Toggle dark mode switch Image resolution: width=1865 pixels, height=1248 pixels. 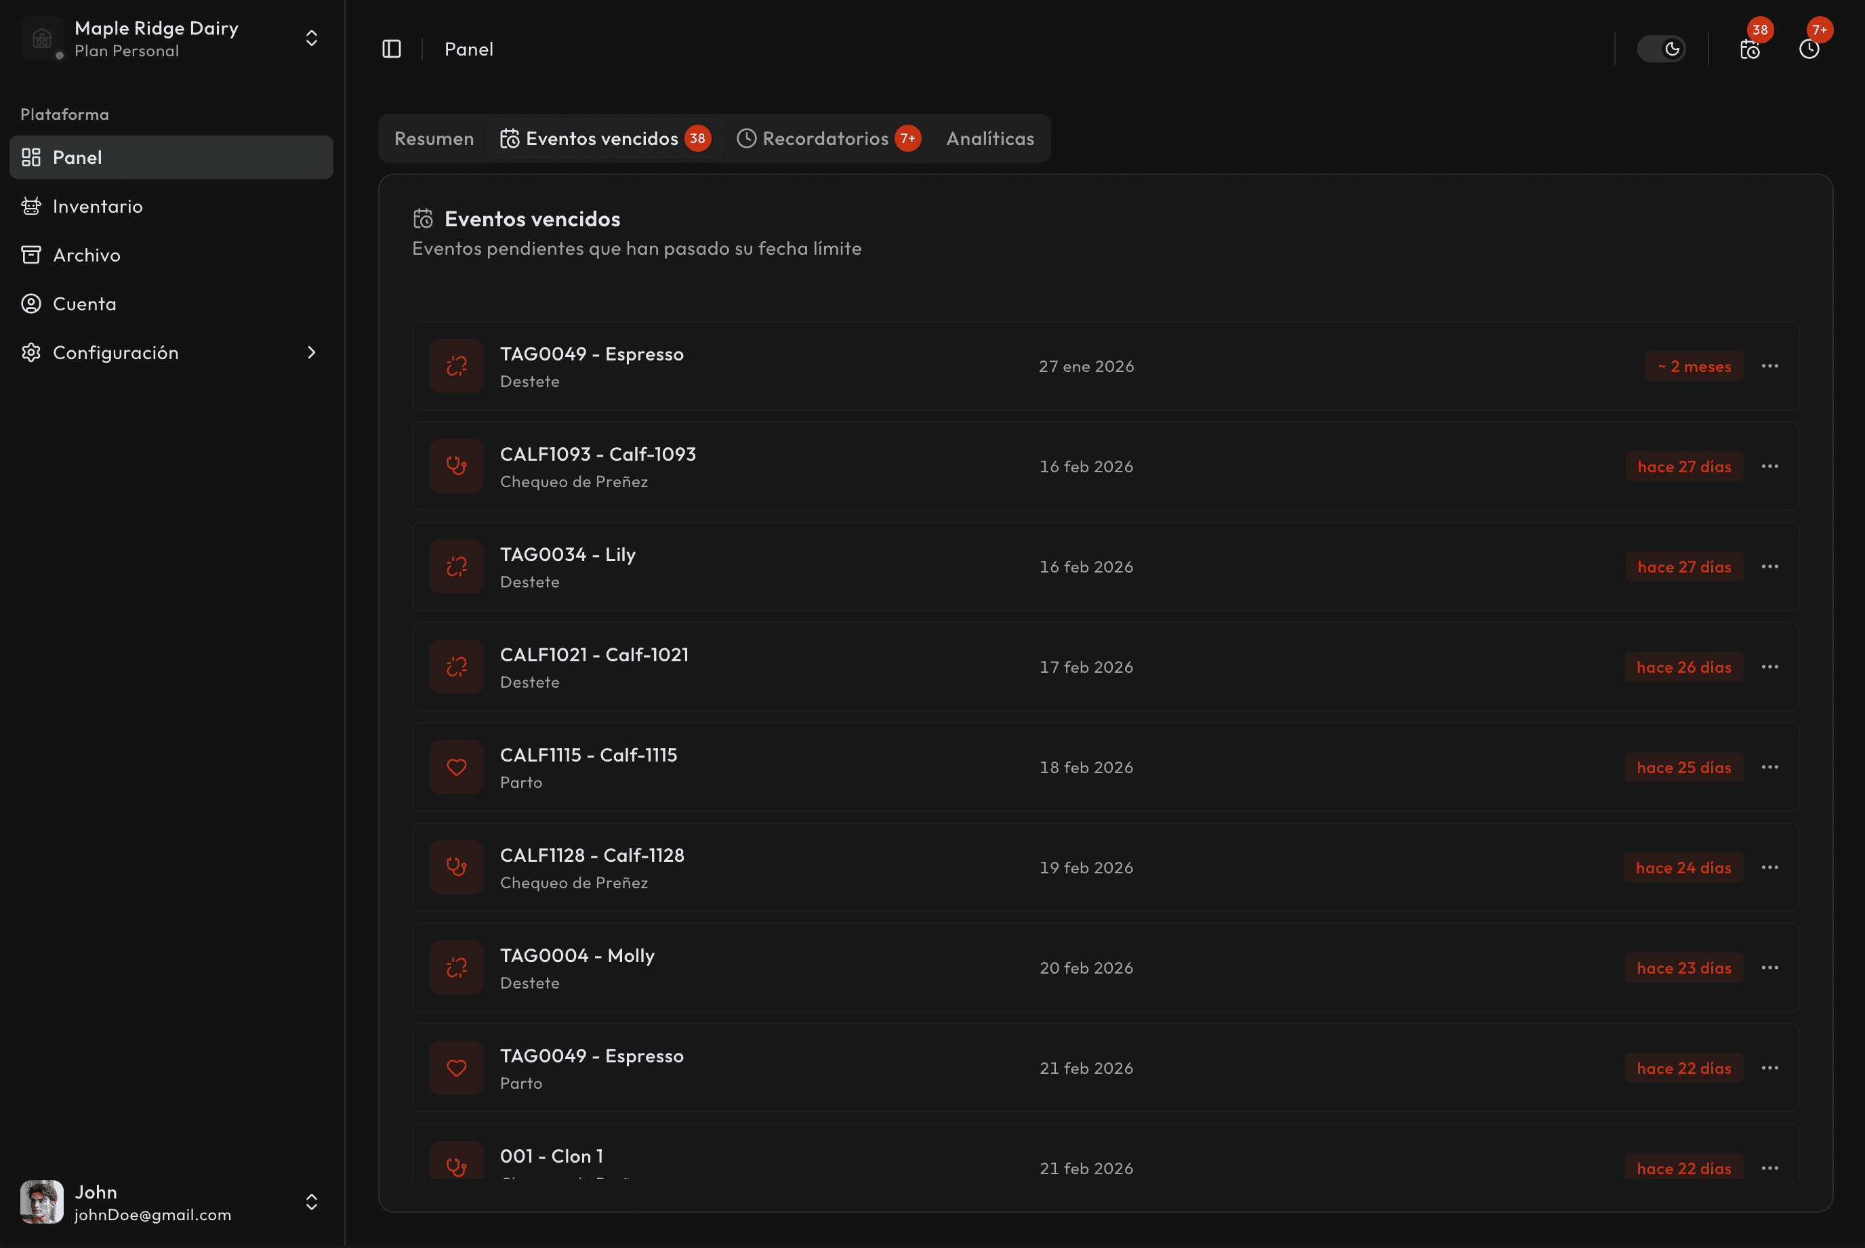pyautogui.click(x=1660, y=49)
